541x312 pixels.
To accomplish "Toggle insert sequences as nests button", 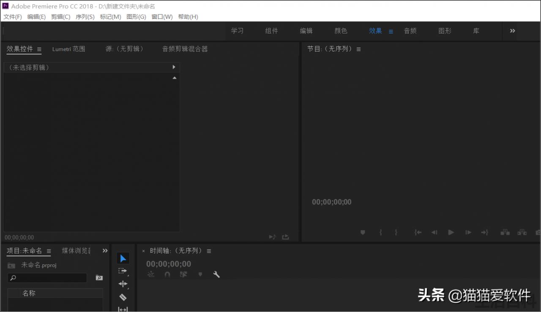I will coord(151,274).
